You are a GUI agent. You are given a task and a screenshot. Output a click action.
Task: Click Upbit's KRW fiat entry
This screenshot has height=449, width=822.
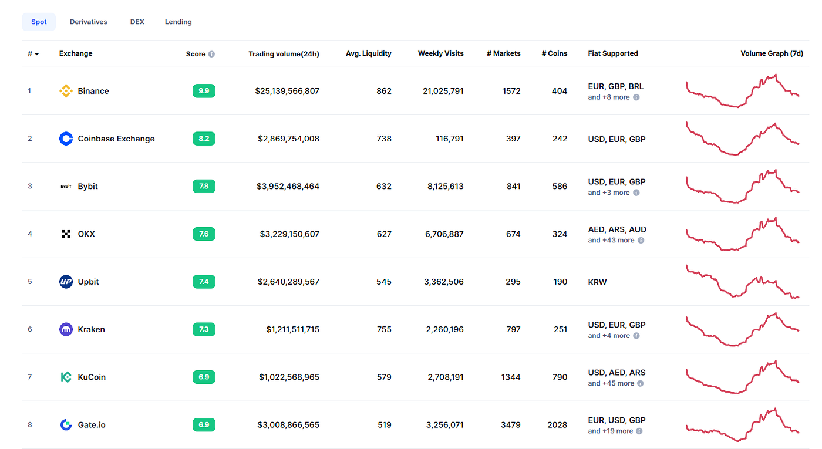(x=597, y=282)
